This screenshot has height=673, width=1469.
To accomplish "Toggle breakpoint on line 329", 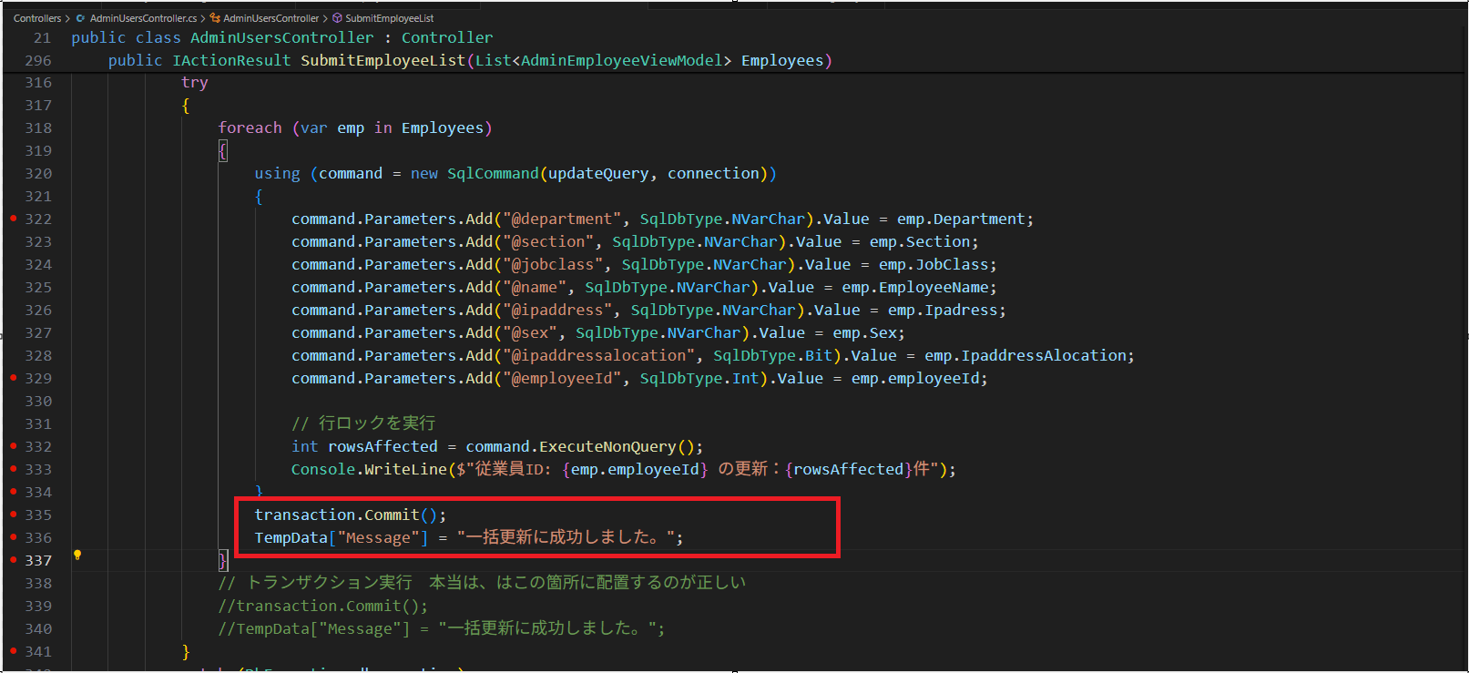I will (13, 378).
